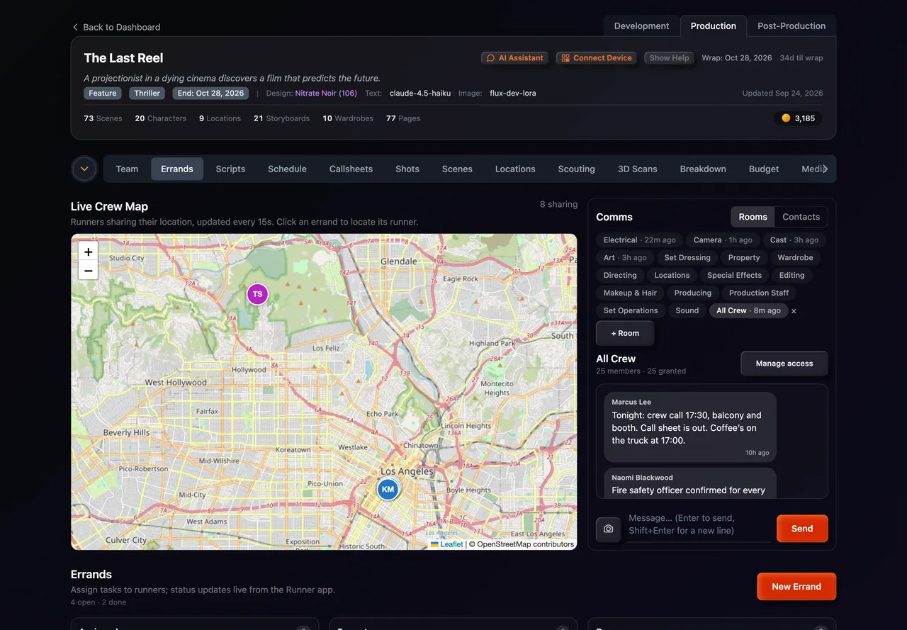The height and width of the screenshot is (630, 907).
Task: Select the KM runner marker on map
Action: (388, 489)
